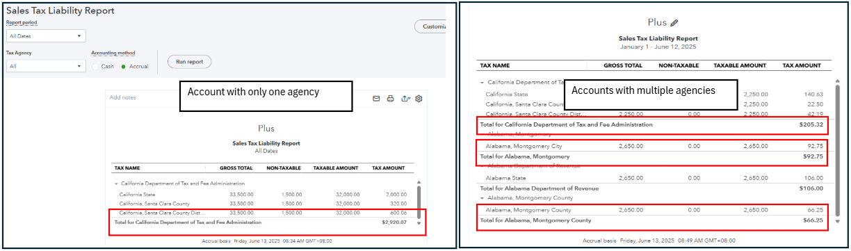
Task: Click the $66.25 total amount
Action: (813, 220)
